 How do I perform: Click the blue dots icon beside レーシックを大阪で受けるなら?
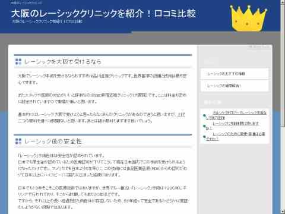(18, 62)
